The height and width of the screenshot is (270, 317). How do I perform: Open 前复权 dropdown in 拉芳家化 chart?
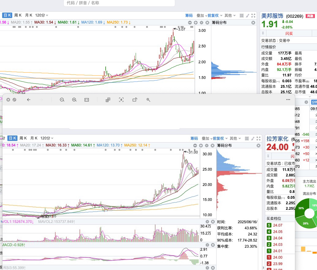(x=220, y=139)
